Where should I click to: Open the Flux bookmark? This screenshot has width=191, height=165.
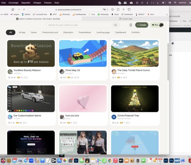pyautogui.click(x=92, y=14)
